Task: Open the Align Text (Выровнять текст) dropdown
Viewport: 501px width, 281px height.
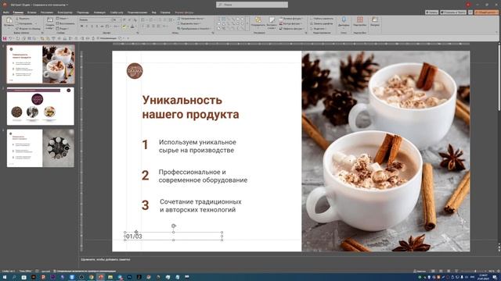Action: pos(189,23)
